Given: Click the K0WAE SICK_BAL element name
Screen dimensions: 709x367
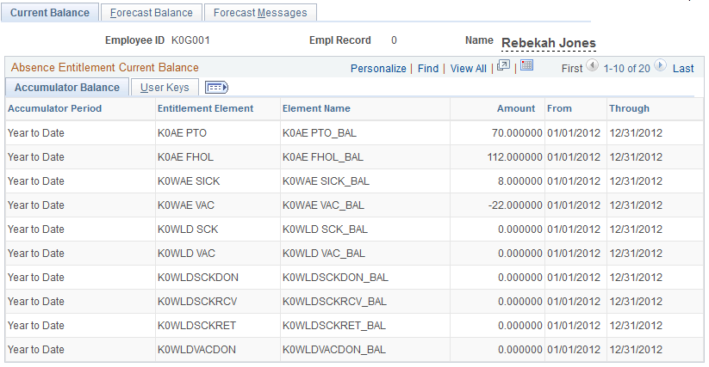Looking at the screenshot, I should point(326,181).
